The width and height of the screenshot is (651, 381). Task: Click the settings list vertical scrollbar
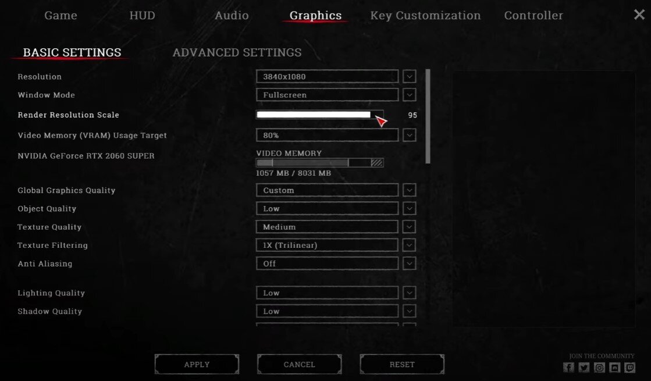click(428, 116)
